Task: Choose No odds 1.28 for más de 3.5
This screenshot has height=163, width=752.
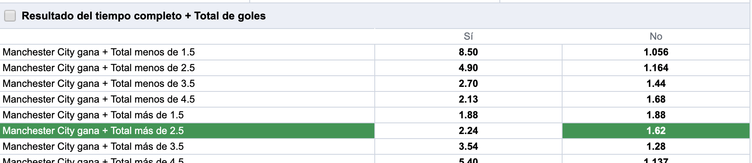Action: 656,146
